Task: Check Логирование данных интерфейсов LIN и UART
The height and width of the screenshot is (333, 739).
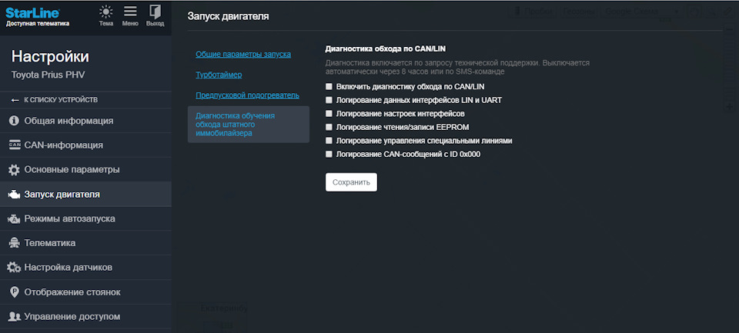Action: (329, 100)
